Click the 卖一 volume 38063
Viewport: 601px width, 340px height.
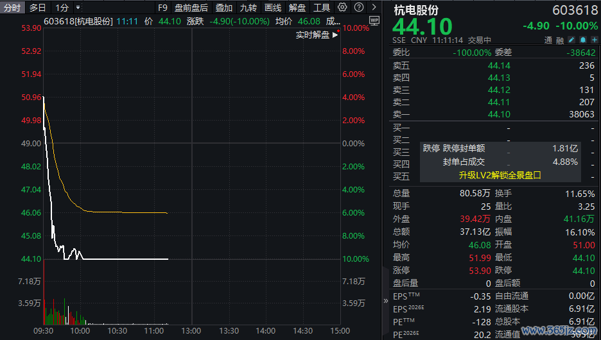pyautogui.click(x=582, y=114)
